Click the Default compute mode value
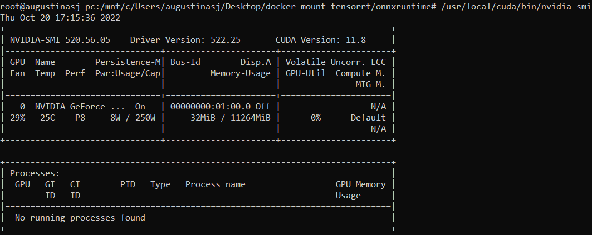 point(368,118)
